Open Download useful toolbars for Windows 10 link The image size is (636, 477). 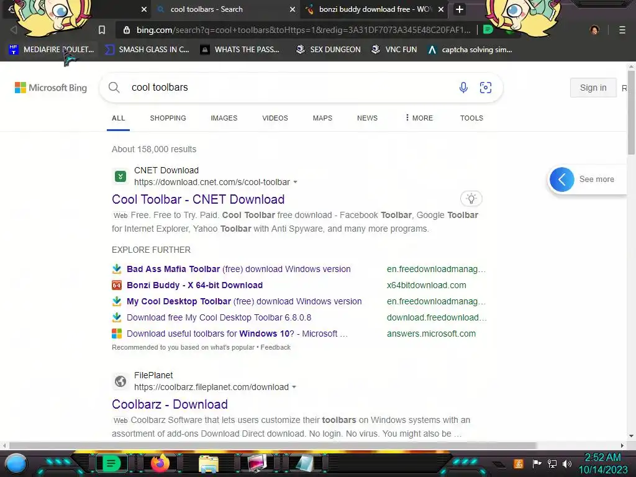click(237, 334)
